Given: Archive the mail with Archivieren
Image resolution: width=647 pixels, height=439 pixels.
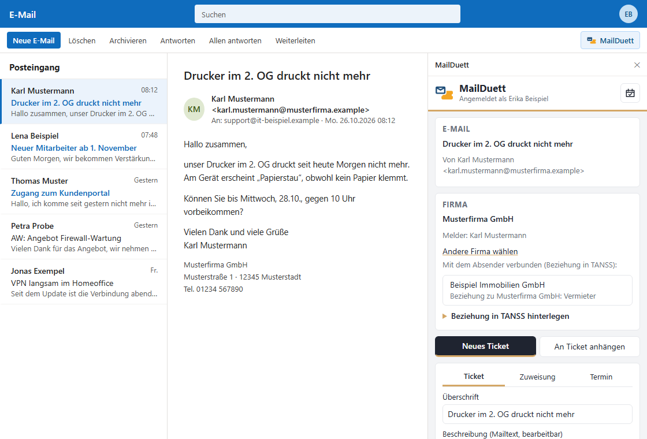Looking at the screenshot, I should pos(128,40).
